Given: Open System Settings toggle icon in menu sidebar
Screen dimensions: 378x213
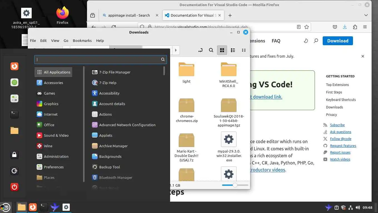Looking at the screenshot, I should point(14,98).
